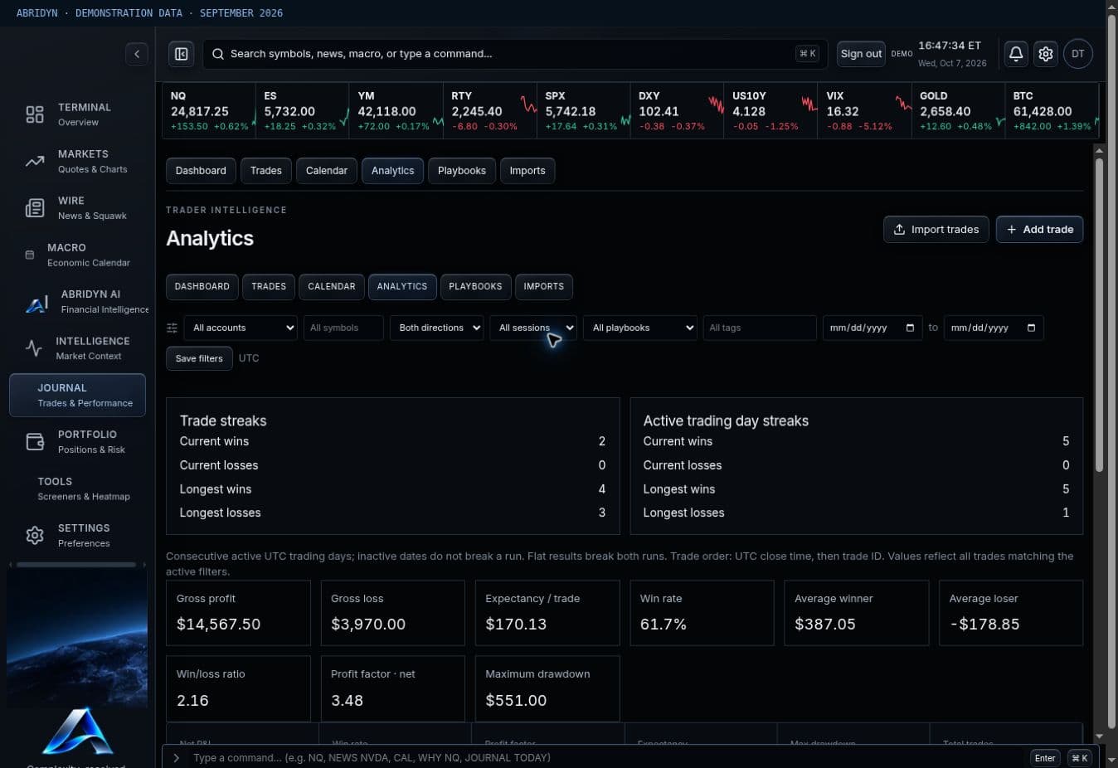Click the search magnifier icon
The image size is (1118, 768).
[x=217, y=54]
